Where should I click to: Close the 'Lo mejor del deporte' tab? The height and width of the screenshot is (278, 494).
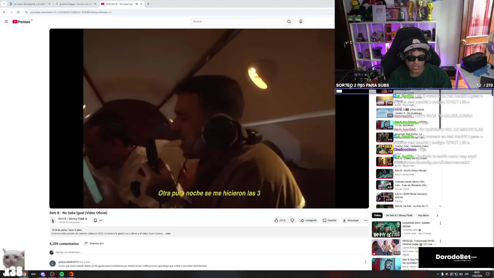(x=49, y=4)
